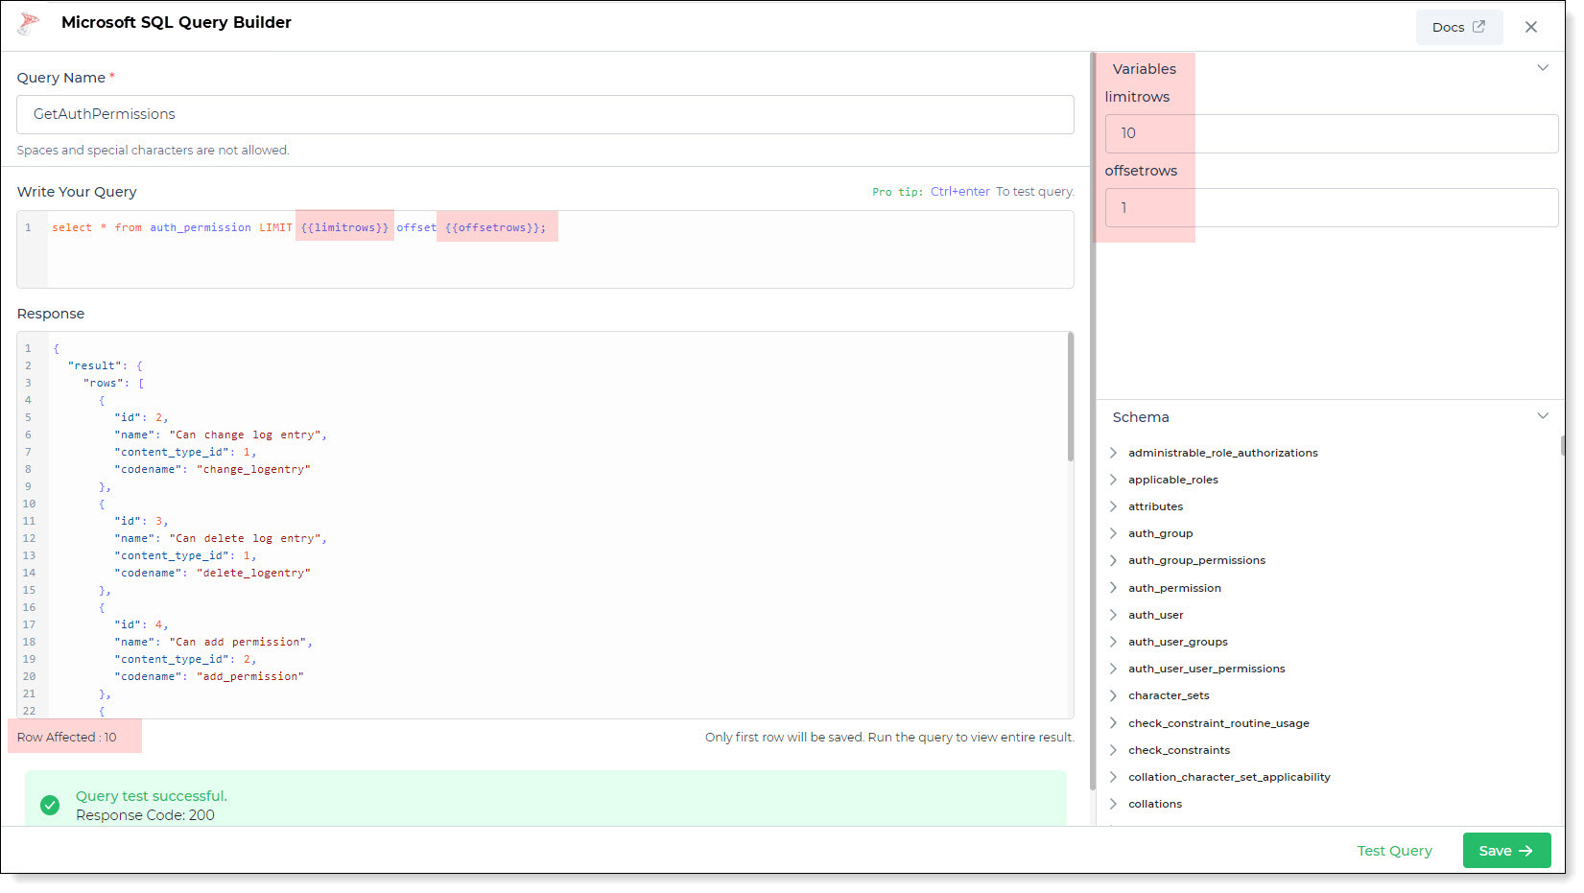Click the Ctrl+enter pro tip text
This screenshot has height=893, width=1584.
[959, 192]
